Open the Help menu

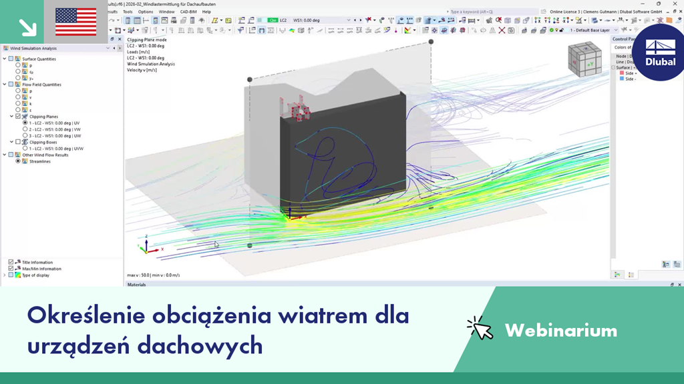tap(206, 12)
